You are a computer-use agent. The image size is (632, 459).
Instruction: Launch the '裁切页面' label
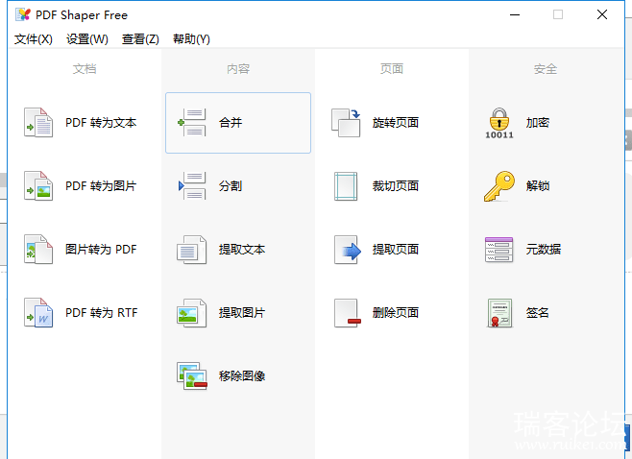click(396, 185)
